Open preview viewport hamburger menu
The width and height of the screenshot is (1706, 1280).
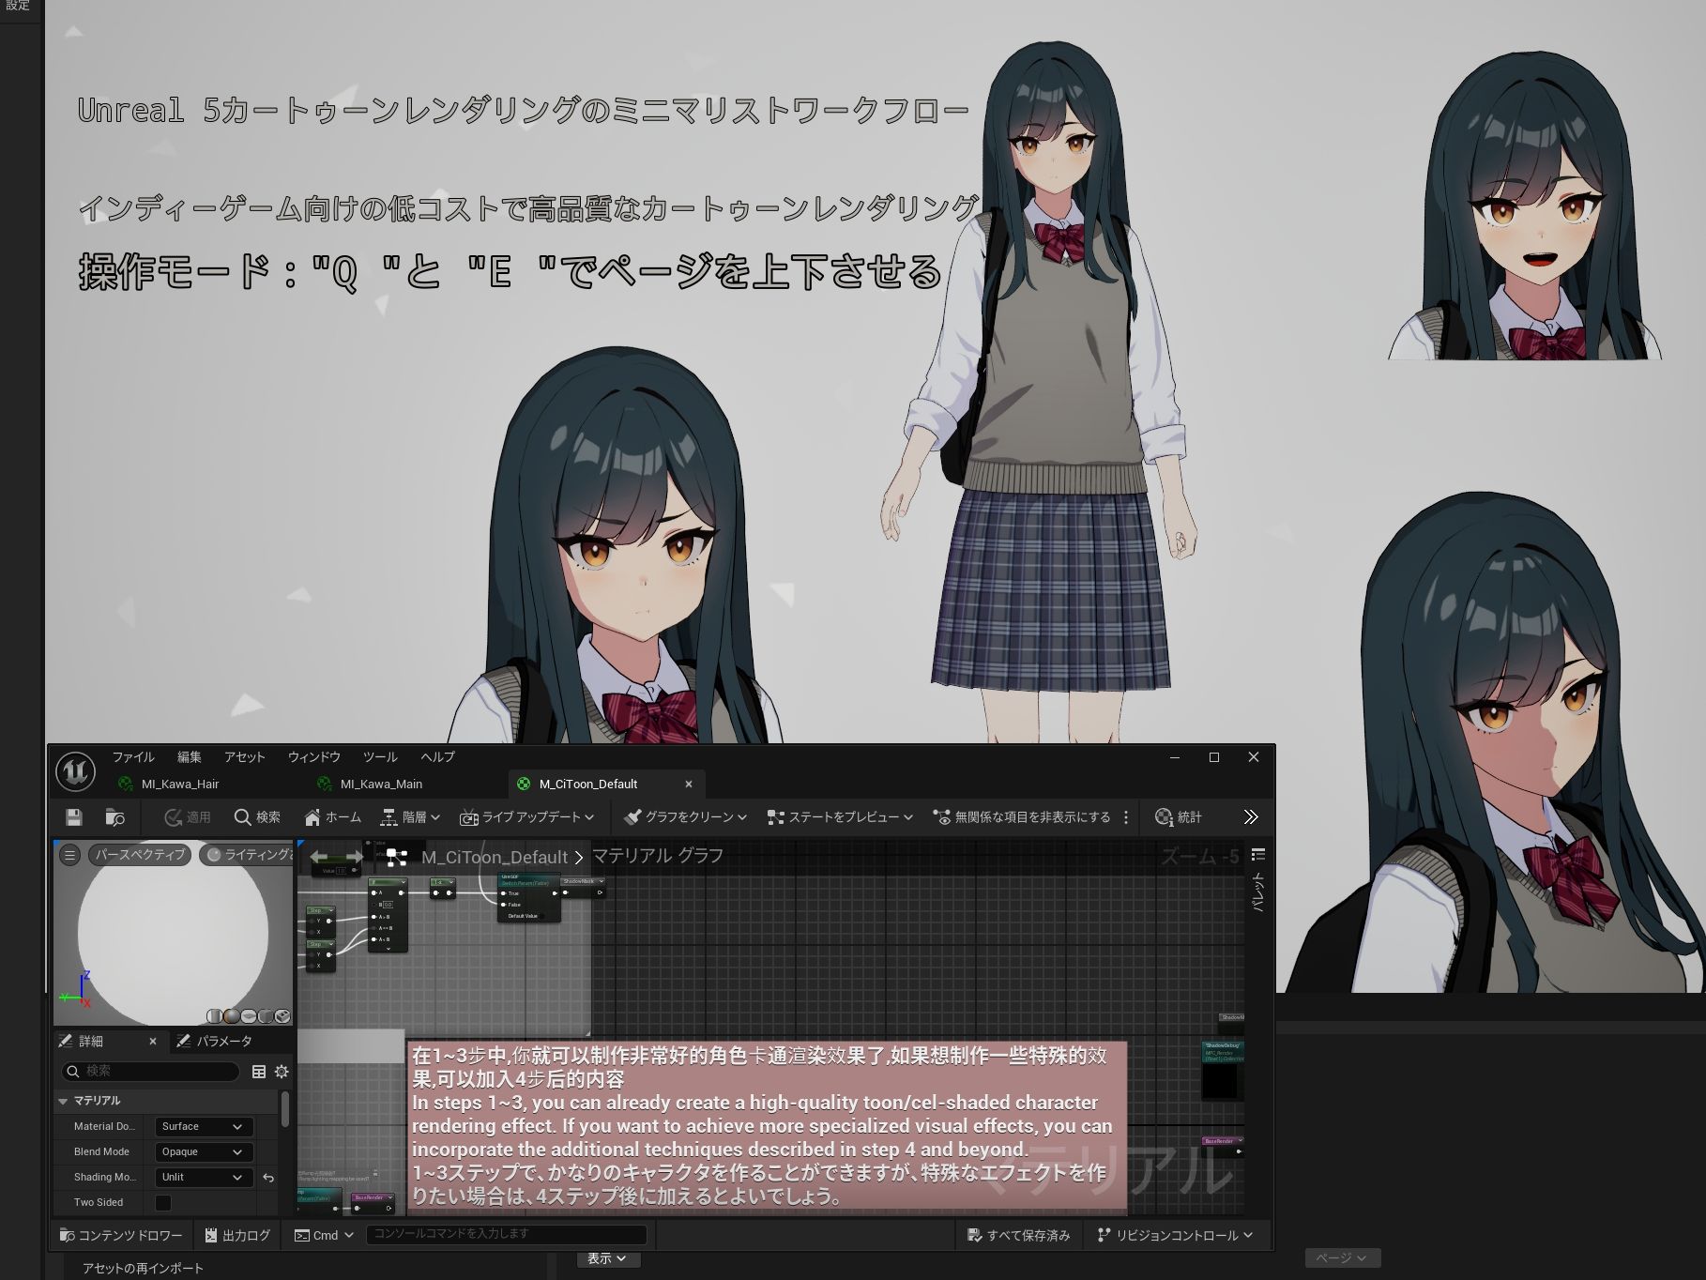tap(69, 855)
